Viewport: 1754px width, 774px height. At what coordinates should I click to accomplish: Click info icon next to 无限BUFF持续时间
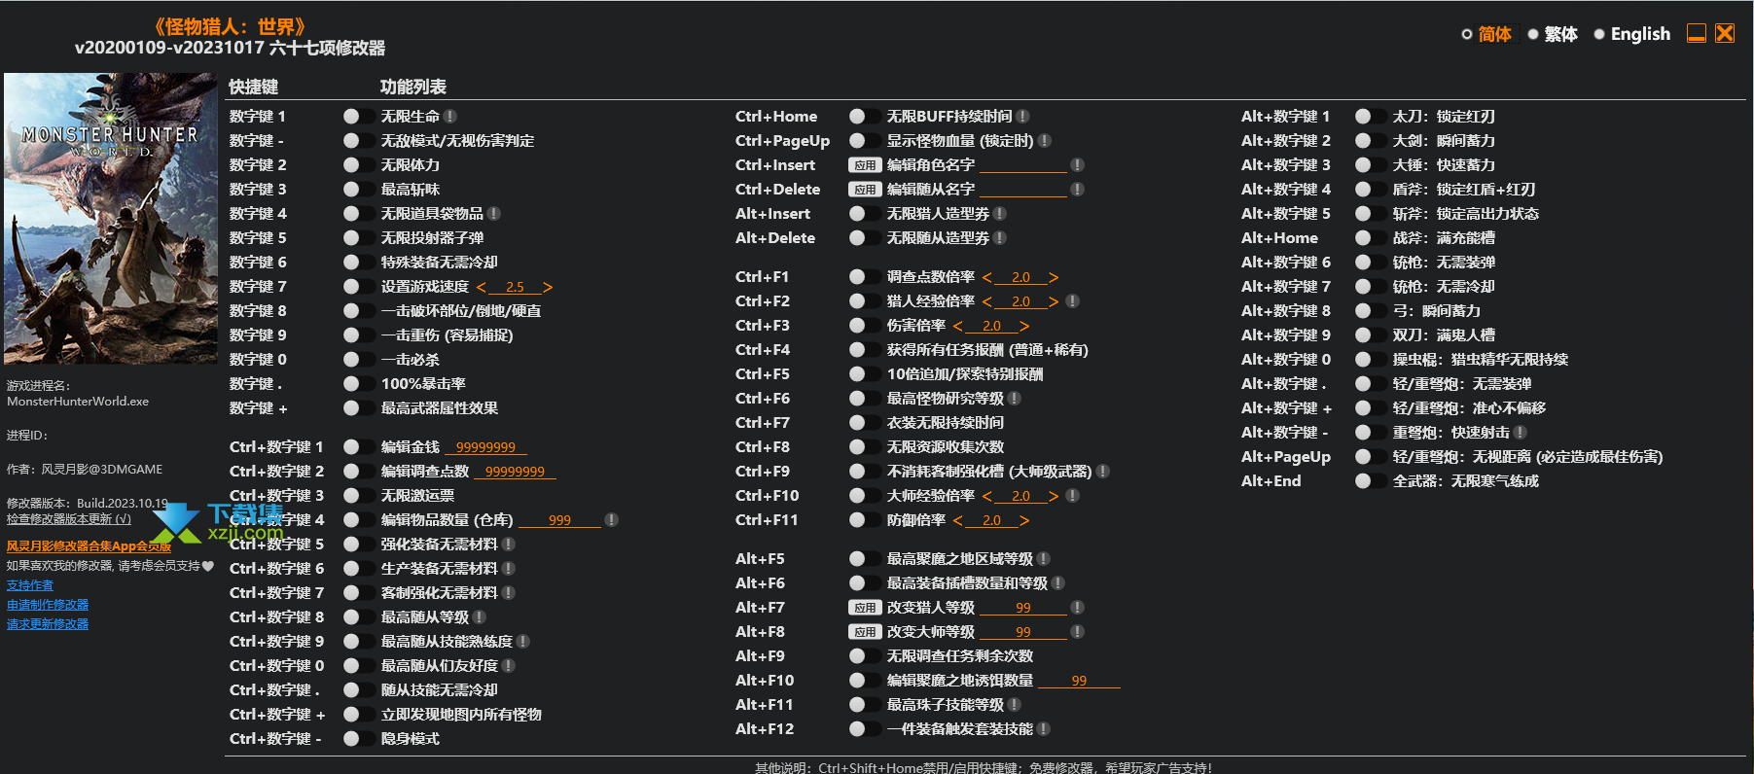[x=1023, y=117]
